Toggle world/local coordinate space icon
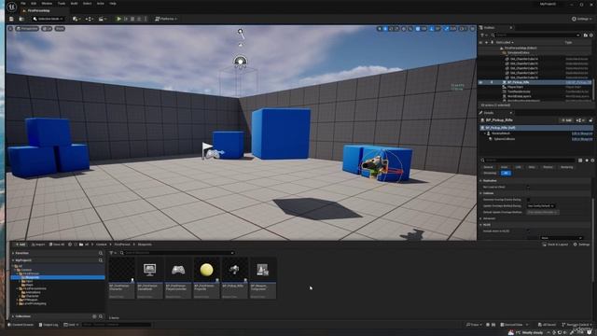597x336 pixels. pos(404,29)
